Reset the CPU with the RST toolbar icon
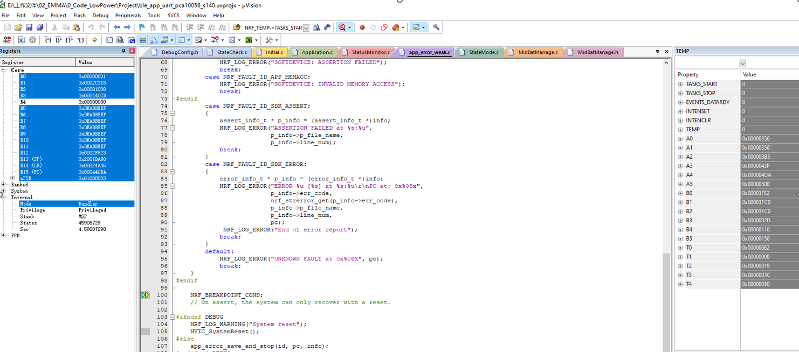This screenshot has width=799, height=352. pyautogui.click(x=6, y=39)
